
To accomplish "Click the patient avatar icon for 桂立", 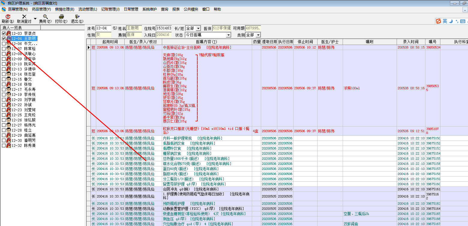I will (9, 130).
